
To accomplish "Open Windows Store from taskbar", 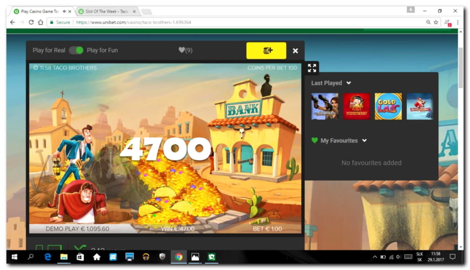I will 80,257.
